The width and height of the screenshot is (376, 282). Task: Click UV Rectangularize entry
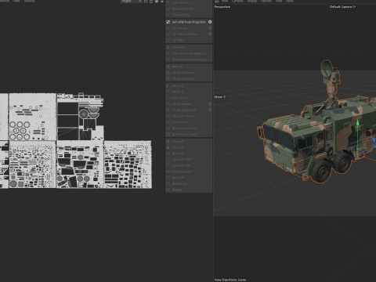coord(189,110)
